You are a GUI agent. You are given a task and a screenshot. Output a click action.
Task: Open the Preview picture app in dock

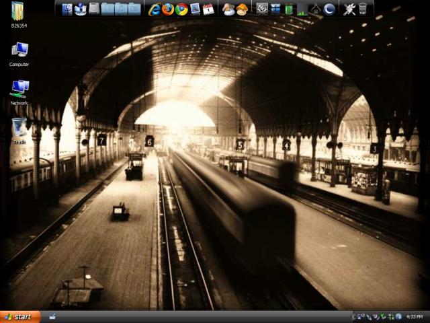coord(195,9)
